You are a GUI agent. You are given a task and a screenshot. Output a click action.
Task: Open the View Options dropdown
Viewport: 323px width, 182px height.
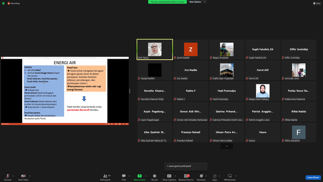tap(197, 2)
